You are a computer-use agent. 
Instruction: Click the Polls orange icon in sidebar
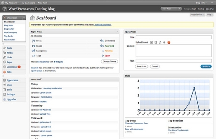pyautogui.click(x=4, y=72)
